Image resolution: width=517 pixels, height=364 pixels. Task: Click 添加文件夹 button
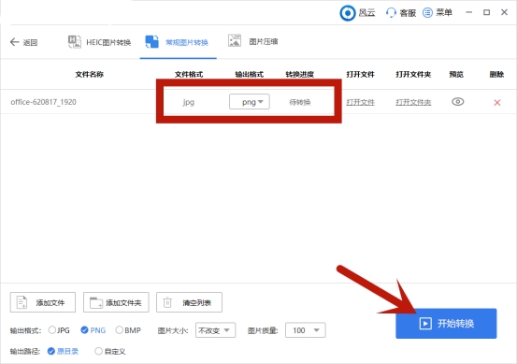(116, 302)
